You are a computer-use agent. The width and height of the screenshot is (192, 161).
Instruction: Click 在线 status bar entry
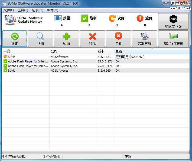(x=128, y=157)
